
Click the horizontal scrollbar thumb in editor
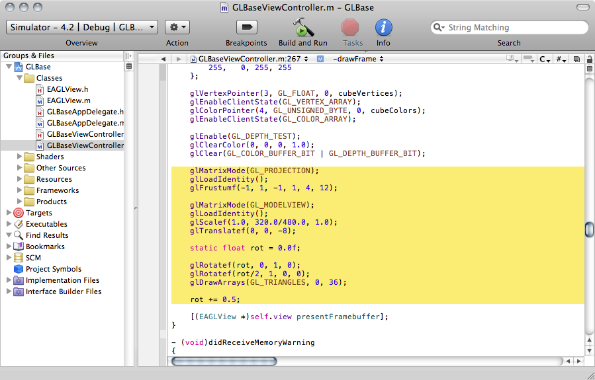[x=224, y=361]
